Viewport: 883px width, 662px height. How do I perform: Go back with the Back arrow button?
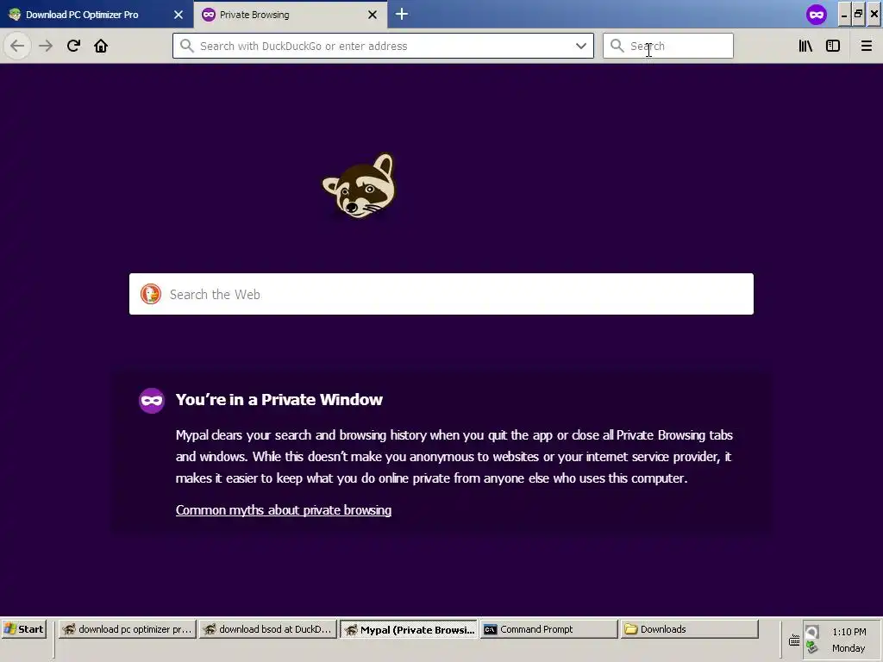(x=17, y=46)
